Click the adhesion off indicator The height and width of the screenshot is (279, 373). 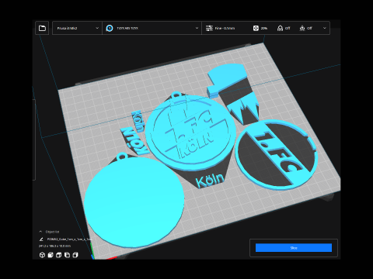tap(305, 28)
